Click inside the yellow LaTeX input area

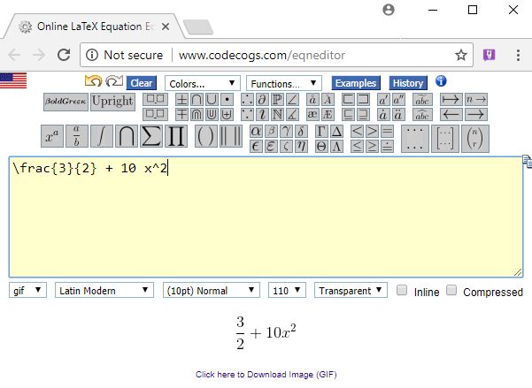266,221
